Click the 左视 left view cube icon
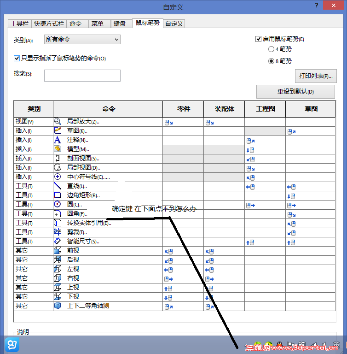 [58, 269]
